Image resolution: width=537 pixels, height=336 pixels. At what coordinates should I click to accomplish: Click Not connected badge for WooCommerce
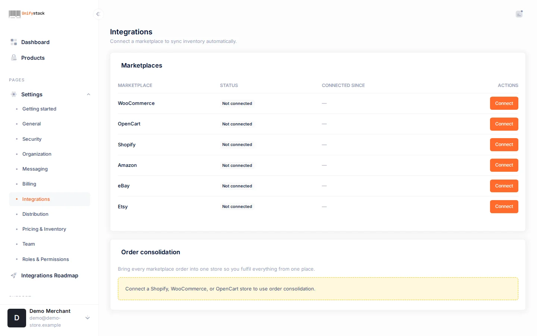click(237, 103)
